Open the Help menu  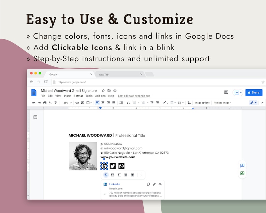point(111,96)
